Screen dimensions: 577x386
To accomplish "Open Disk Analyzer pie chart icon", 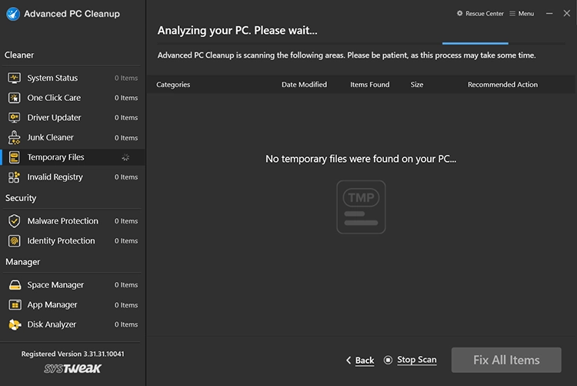I will coord(14,325).
